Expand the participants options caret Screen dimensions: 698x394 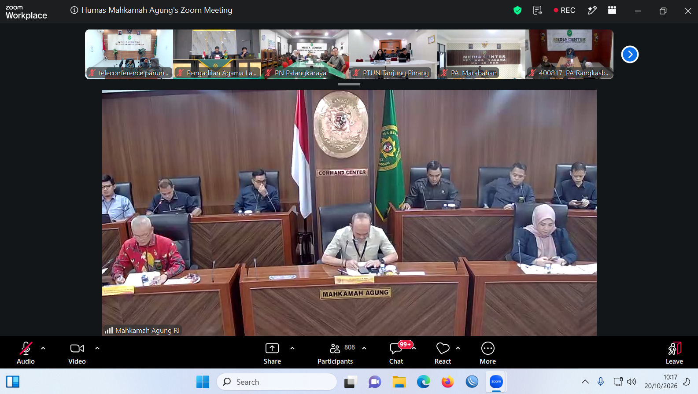364,348
